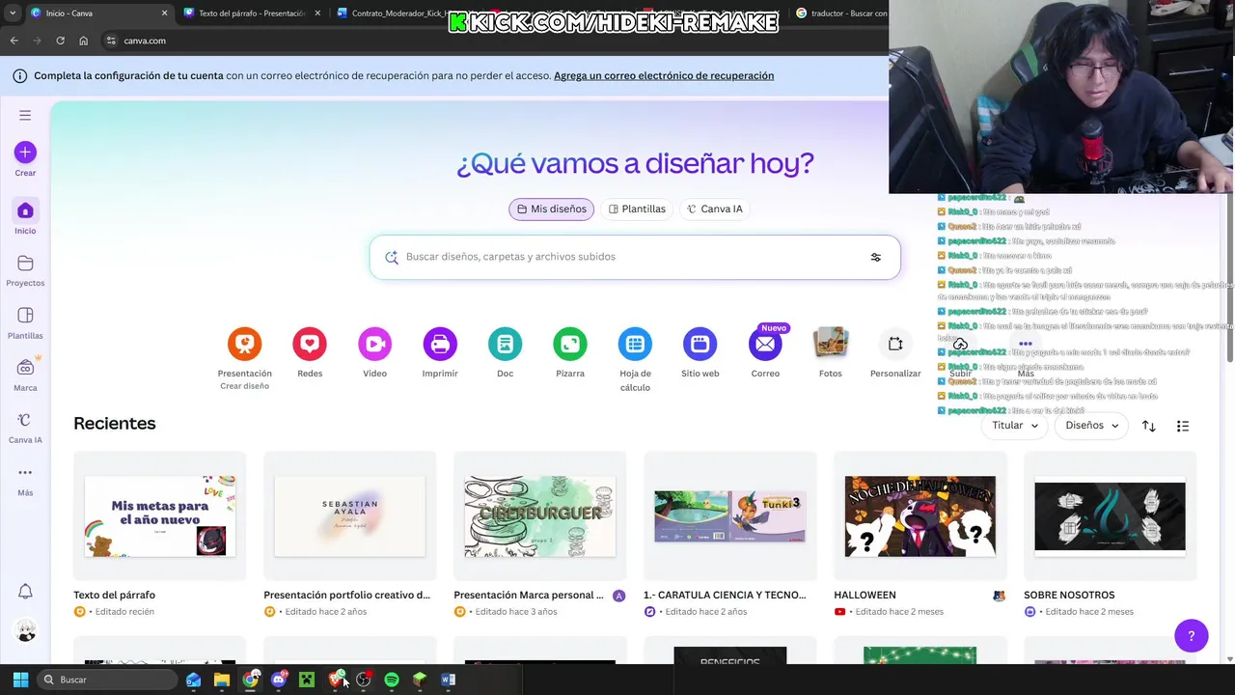
Task: Open the CIBERBURGUER Marca personal thumbnail
Action: coord(540,515)
